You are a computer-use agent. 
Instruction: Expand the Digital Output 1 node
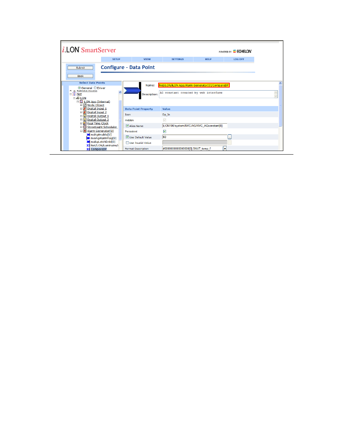click(81, 116)
